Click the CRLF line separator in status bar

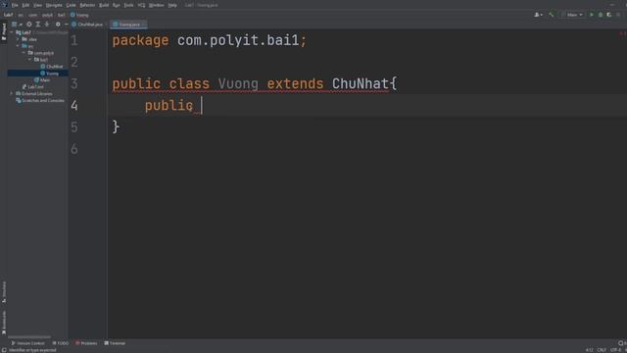tap(602, 350)
